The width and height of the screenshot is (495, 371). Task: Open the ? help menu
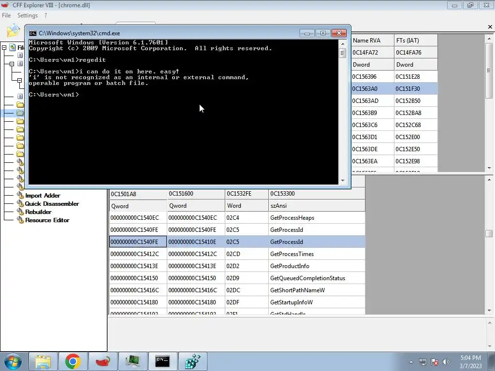click(45, 15)
